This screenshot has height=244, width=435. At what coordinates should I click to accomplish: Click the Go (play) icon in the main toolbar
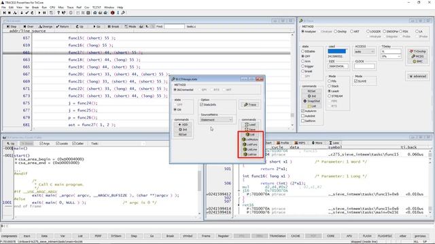tap(39, 13)
